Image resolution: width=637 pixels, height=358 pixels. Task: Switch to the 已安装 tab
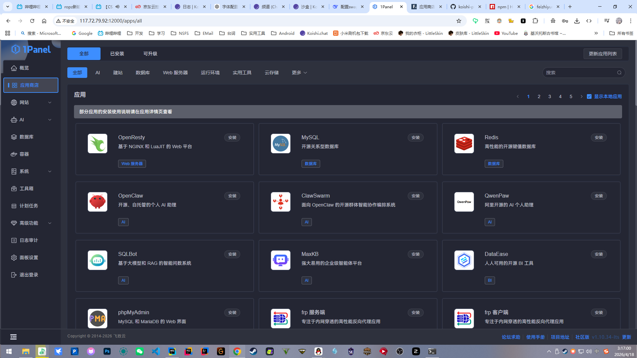pos(117,54)
